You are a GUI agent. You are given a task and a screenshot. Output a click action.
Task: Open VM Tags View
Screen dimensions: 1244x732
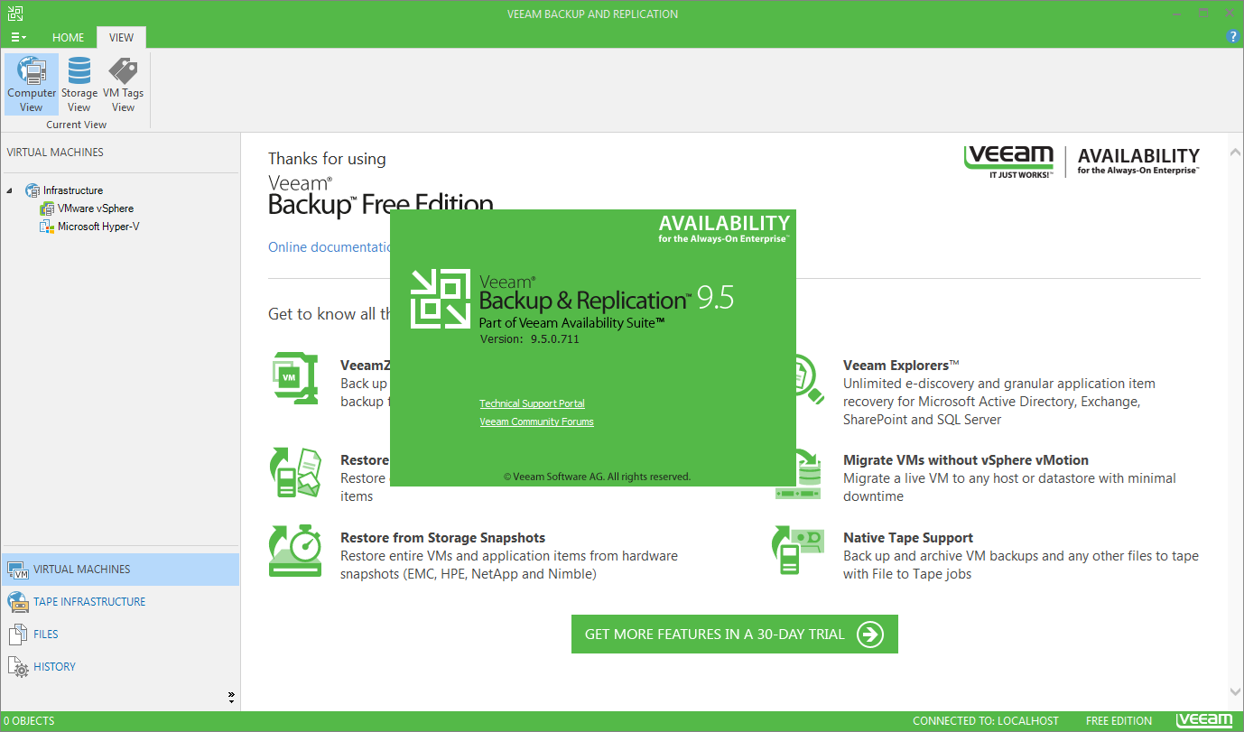point(123,84)
